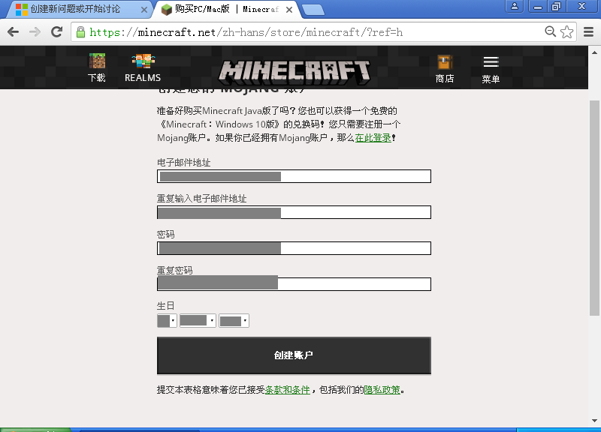Screen dimensions: 601x432
Task: Click the Chrome user profile icon
Action: coord(515,6)
